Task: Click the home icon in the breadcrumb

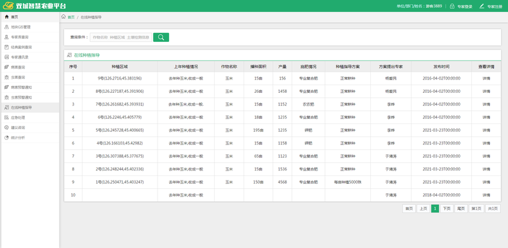Action: point(63,17)
